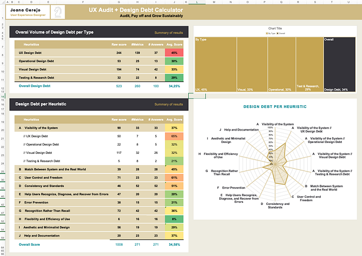Click the raw score total 1008

point(119,245)
